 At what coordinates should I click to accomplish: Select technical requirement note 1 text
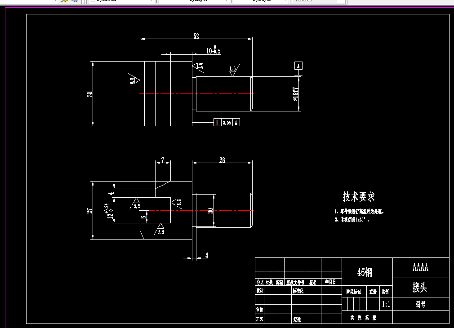[x=359, y=212]
